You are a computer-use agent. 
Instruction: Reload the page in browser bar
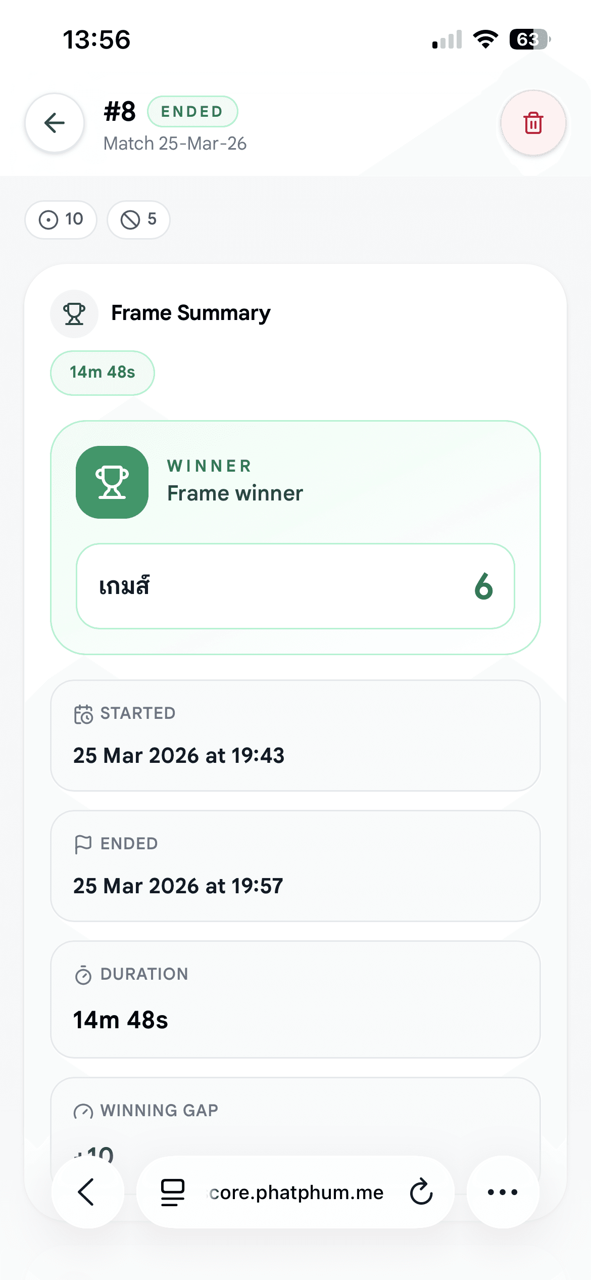(x=421, y=1192)
